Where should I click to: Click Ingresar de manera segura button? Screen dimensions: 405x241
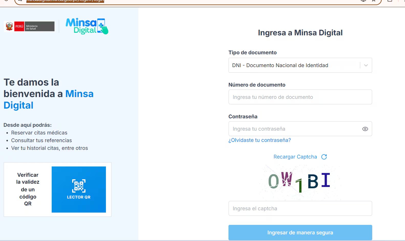(300, 233)
